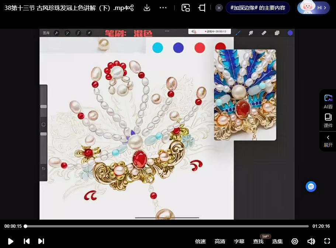This screenshot has height=248, width=336.
Task: Dismiss the #加深边缘# topic tag
Action: pyautogui.click(x=219, y=8)
